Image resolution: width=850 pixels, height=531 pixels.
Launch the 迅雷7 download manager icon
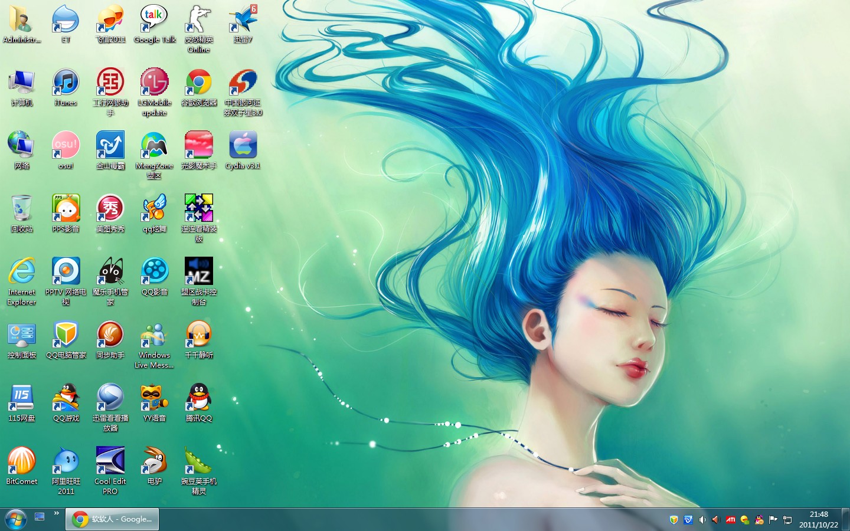(243, 25)
